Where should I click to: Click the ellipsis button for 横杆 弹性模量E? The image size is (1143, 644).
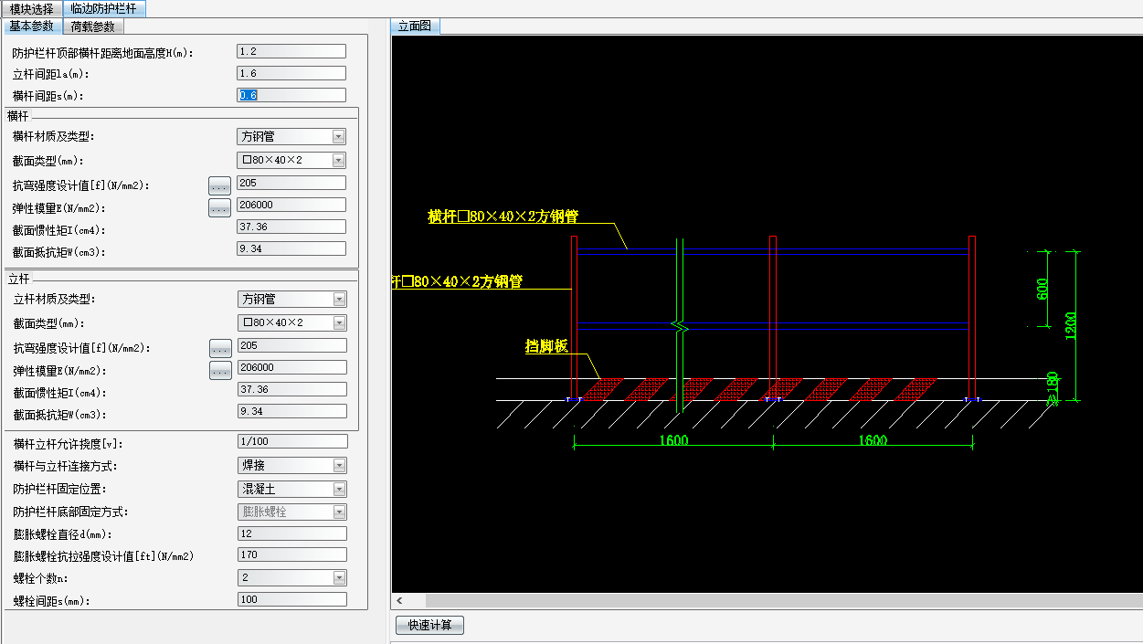click(x=219, y=208)
